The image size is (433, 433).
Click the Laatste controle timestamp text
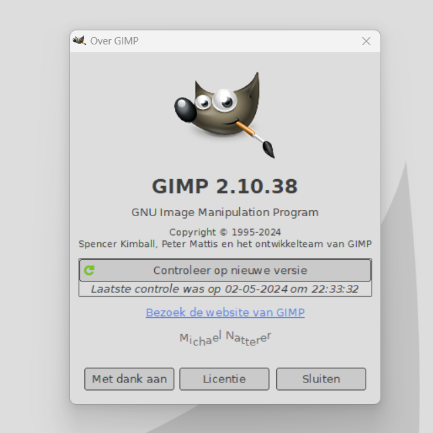click(225, 290)
